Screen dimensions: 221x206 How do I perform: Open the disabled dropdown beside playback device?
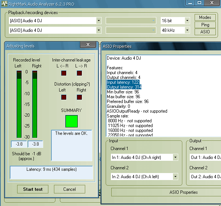coord(131,21)
